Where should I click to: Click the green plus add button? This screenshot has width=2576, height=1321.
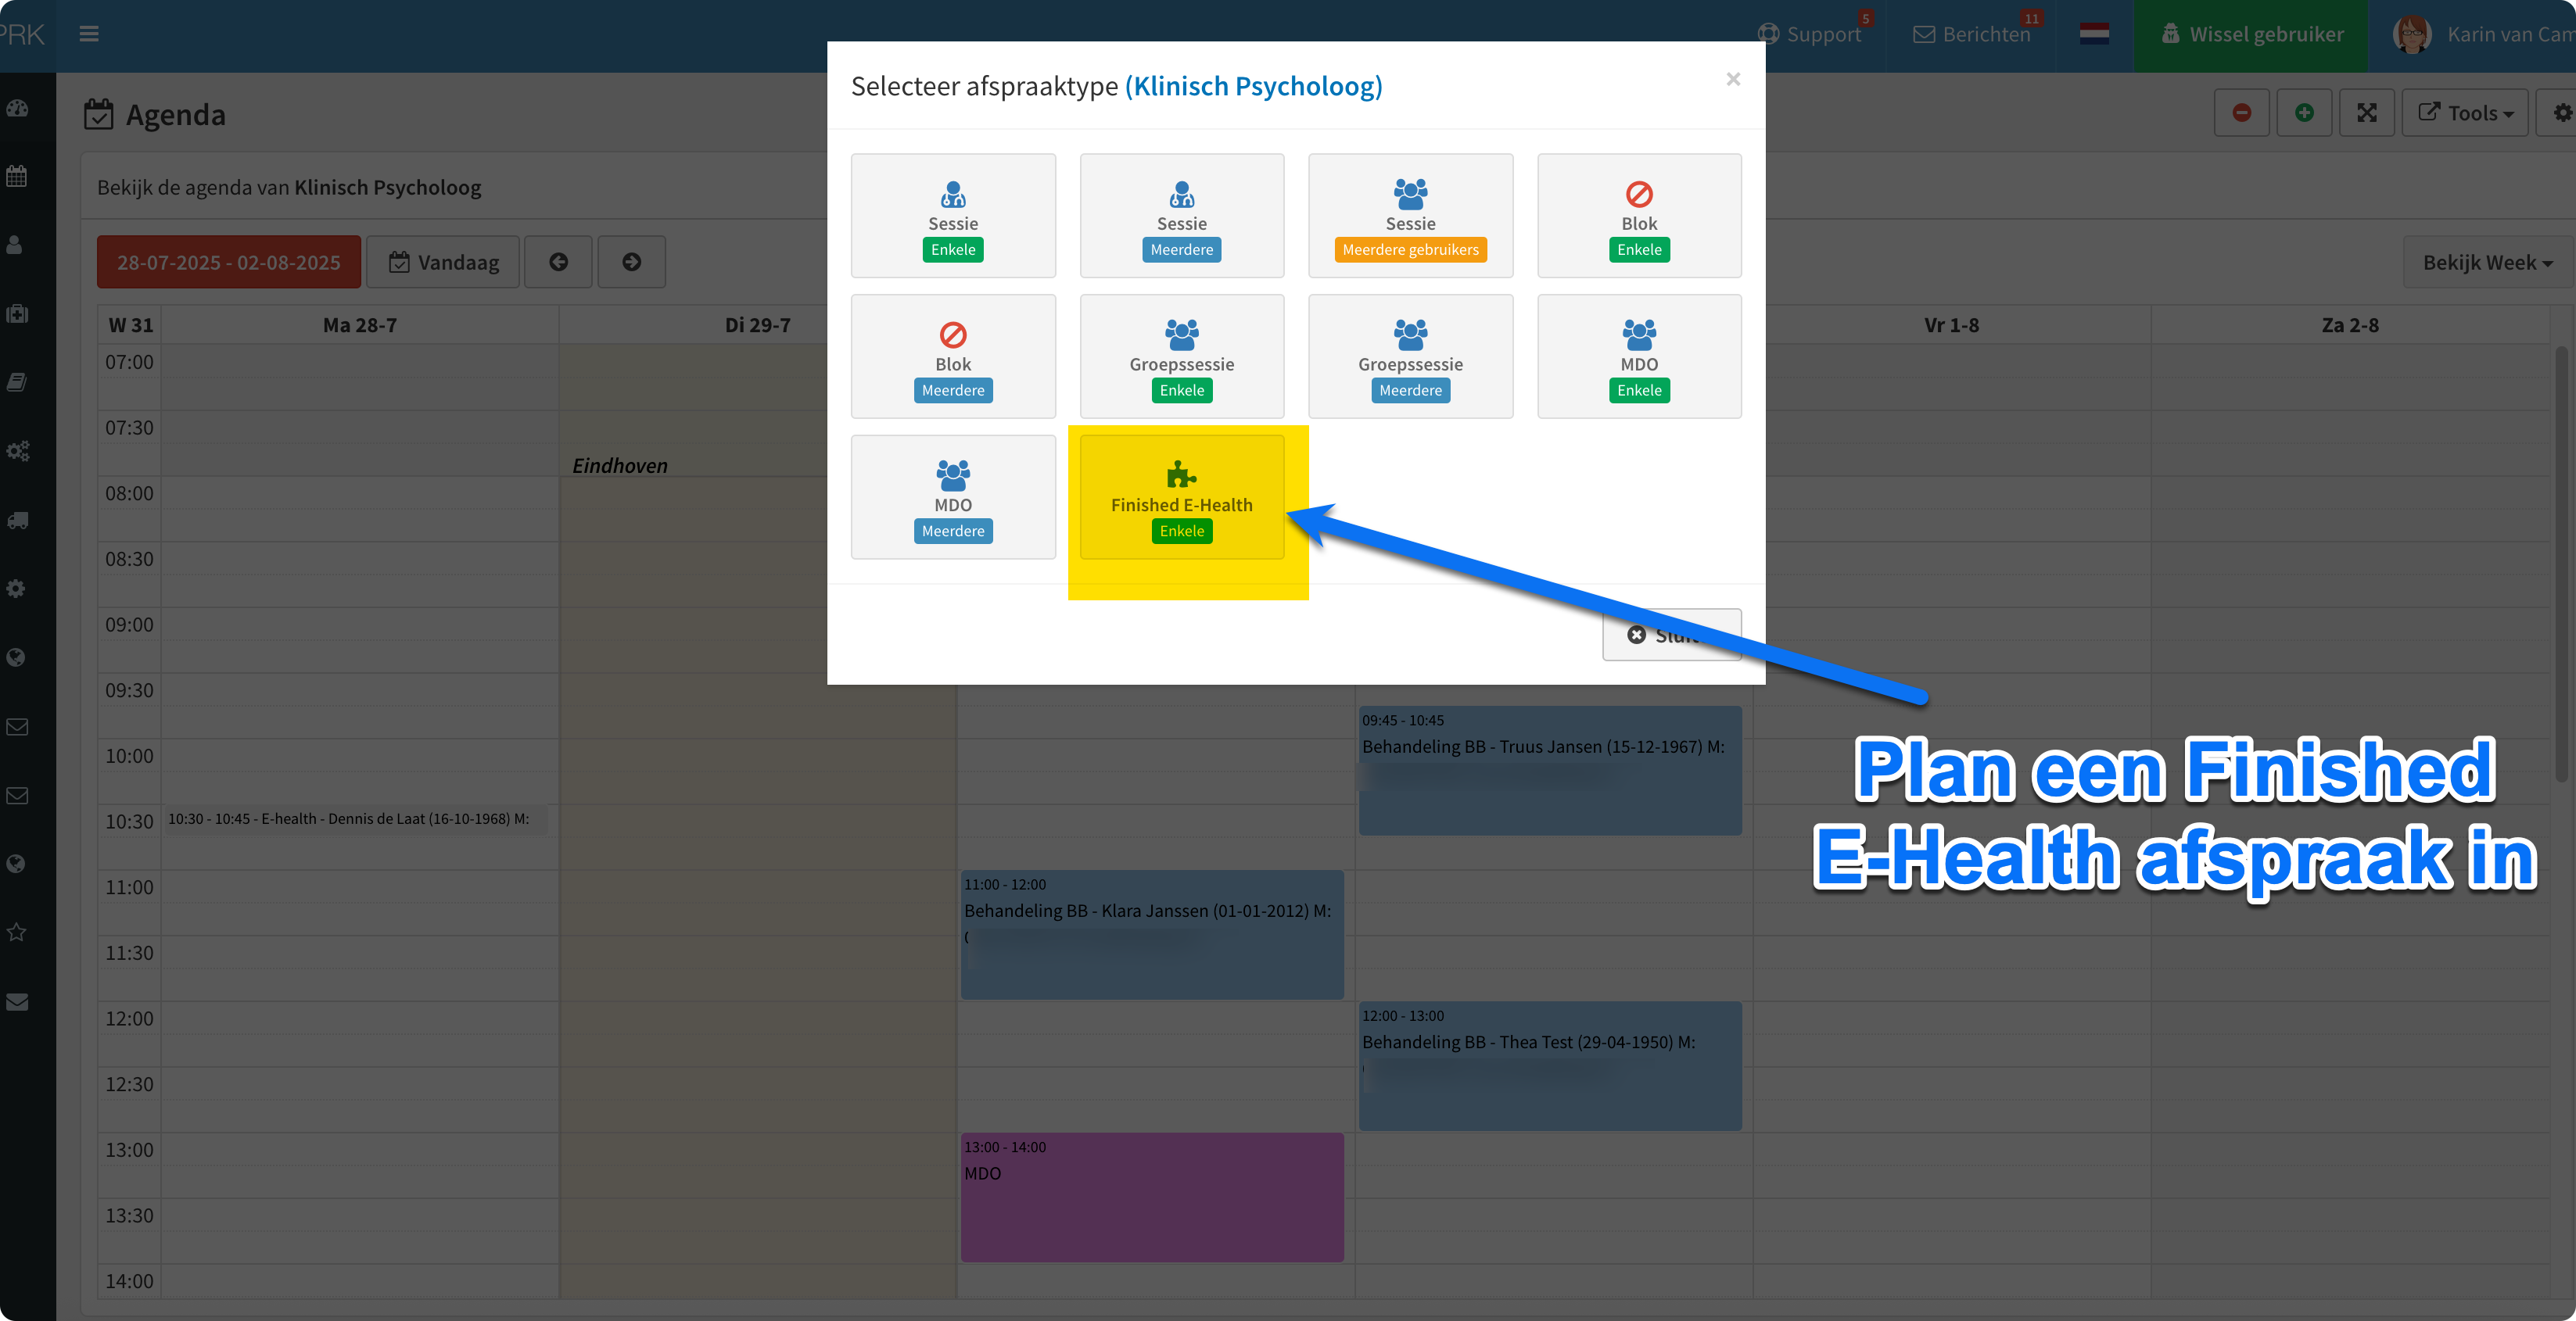2304,113
